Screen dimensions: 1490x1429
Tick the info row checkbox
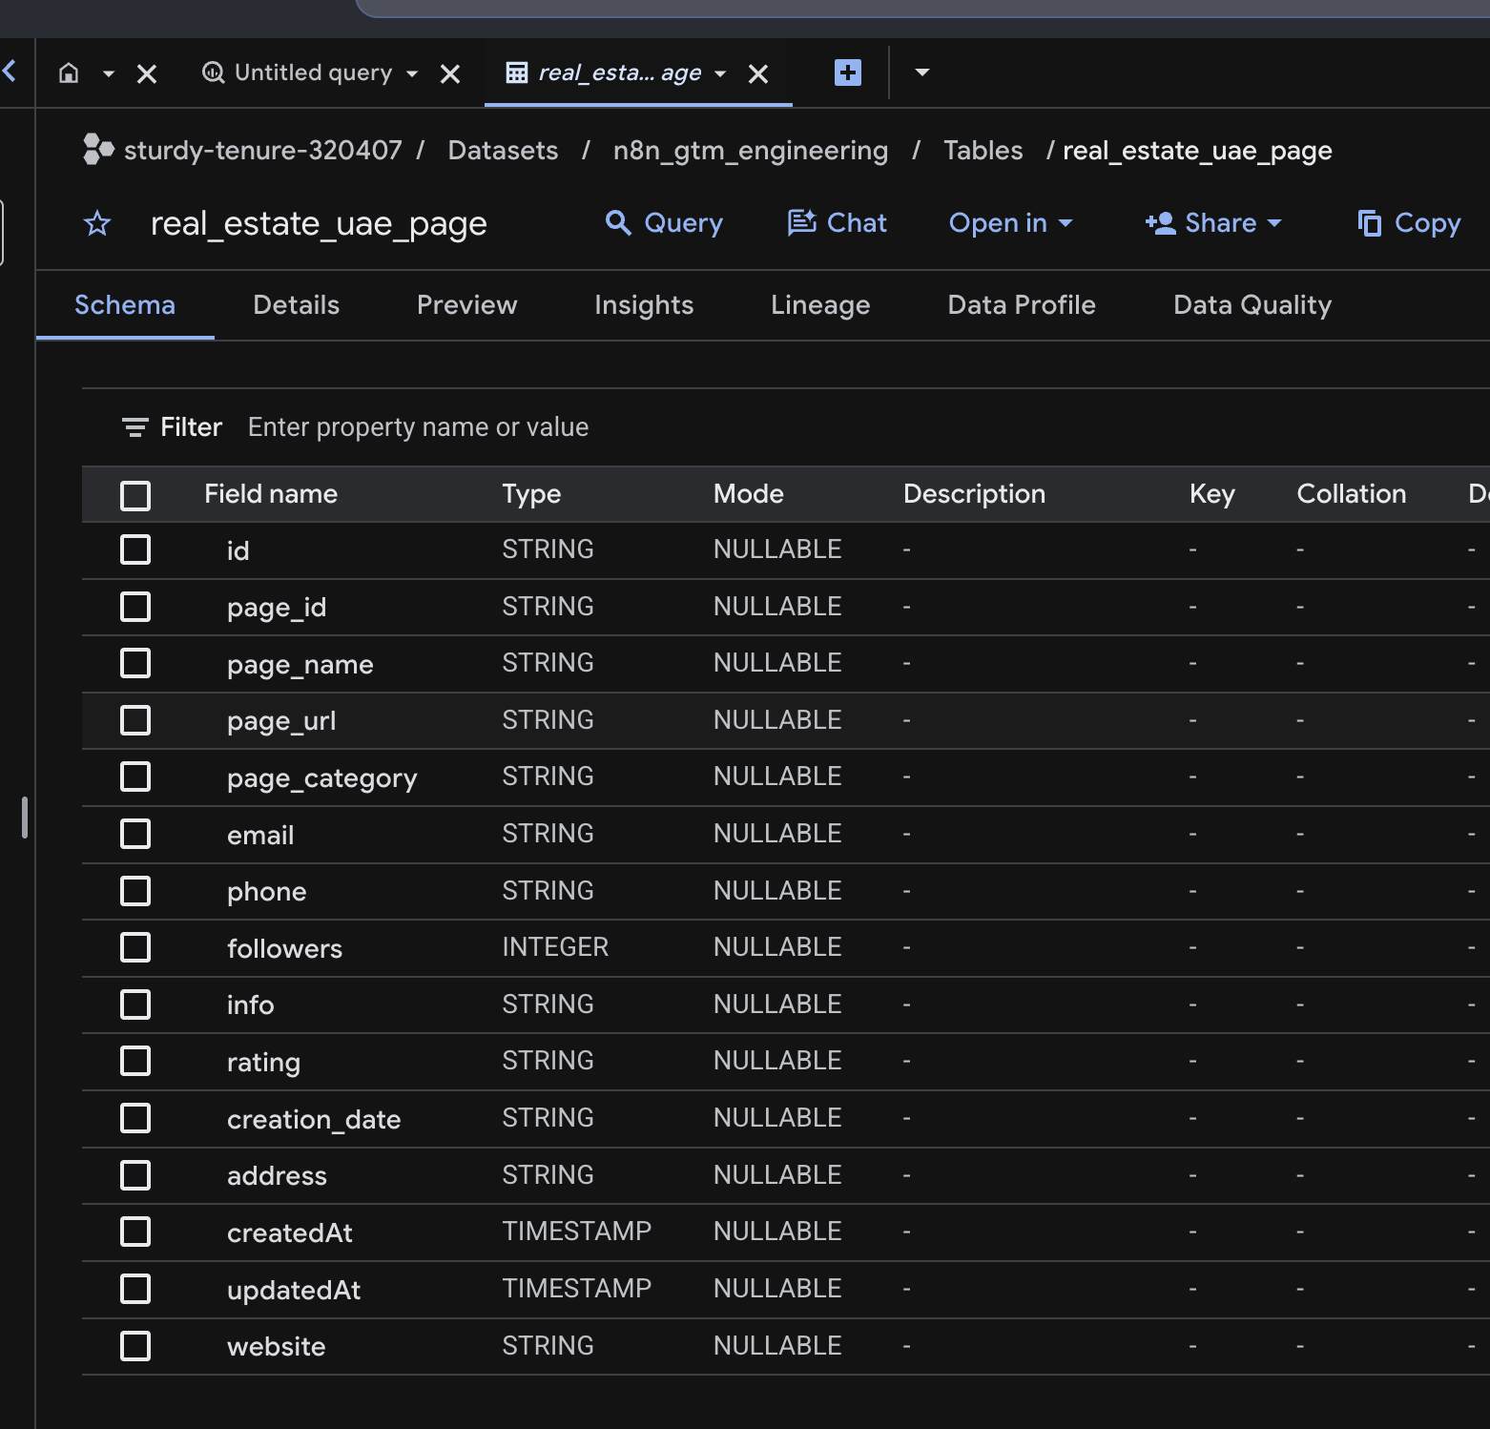(x=135, y=1004)
